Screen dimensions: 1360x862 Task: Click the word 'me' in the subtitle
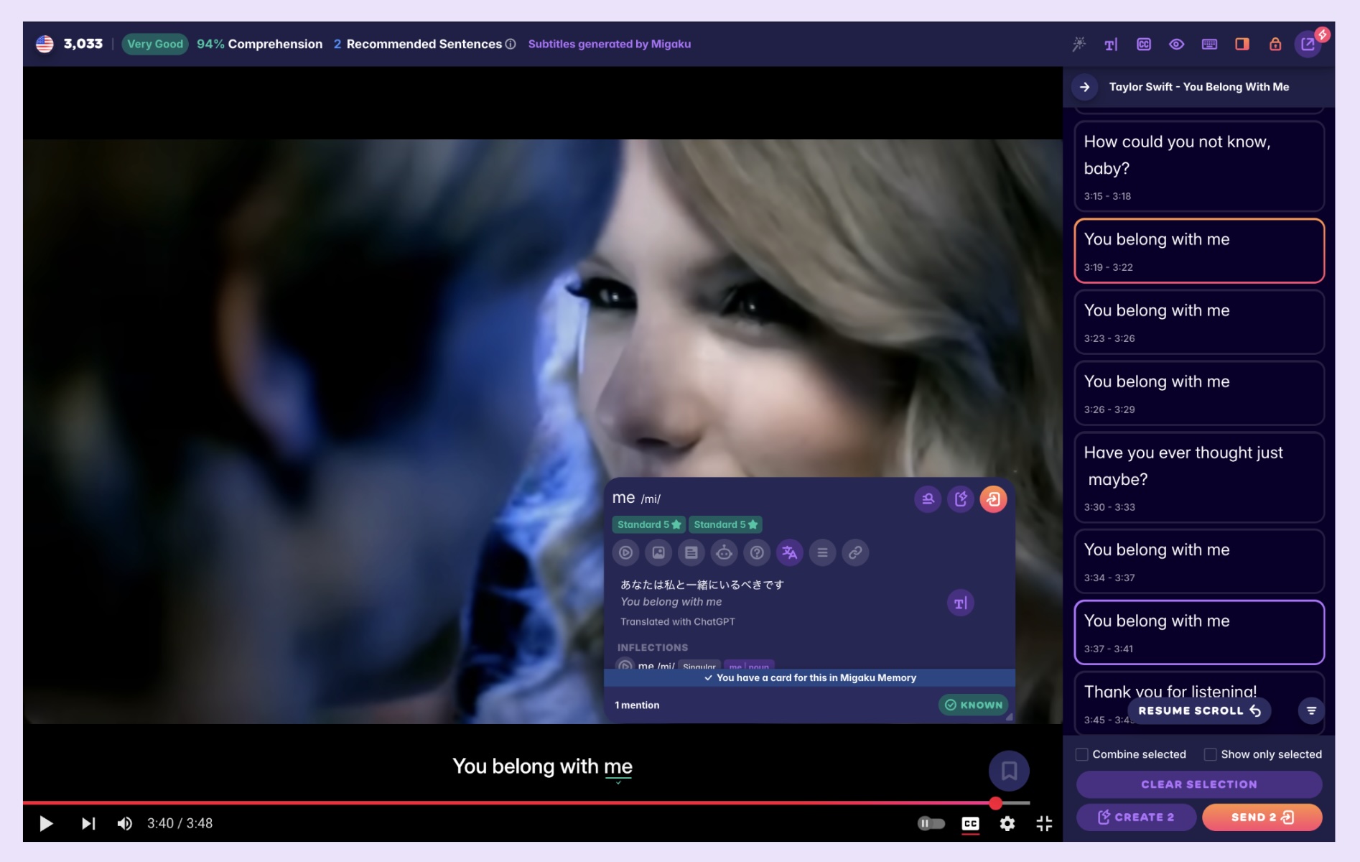(618, 766)
